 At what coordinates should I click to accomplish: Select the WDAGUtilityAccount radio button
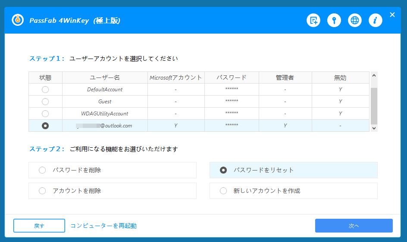click(x=45, y=114)
